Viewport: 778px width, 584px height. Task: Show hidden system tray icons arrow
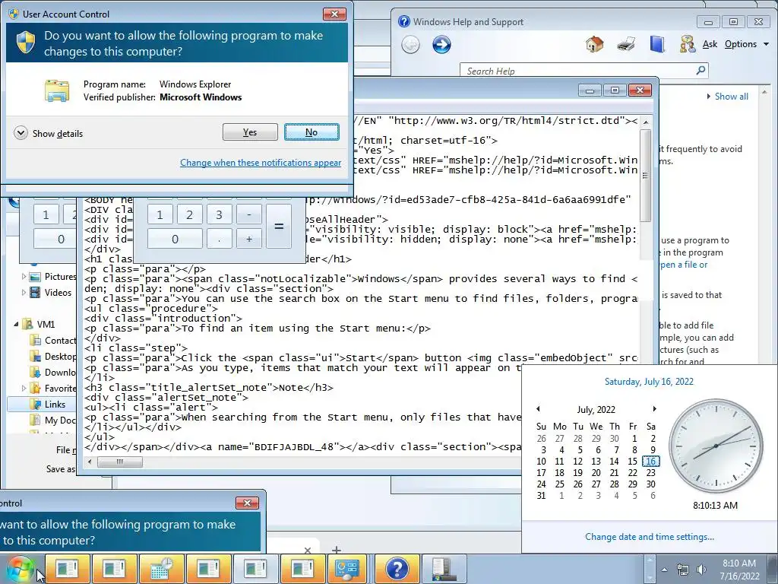pyautogui.click(x=664, y=570)
